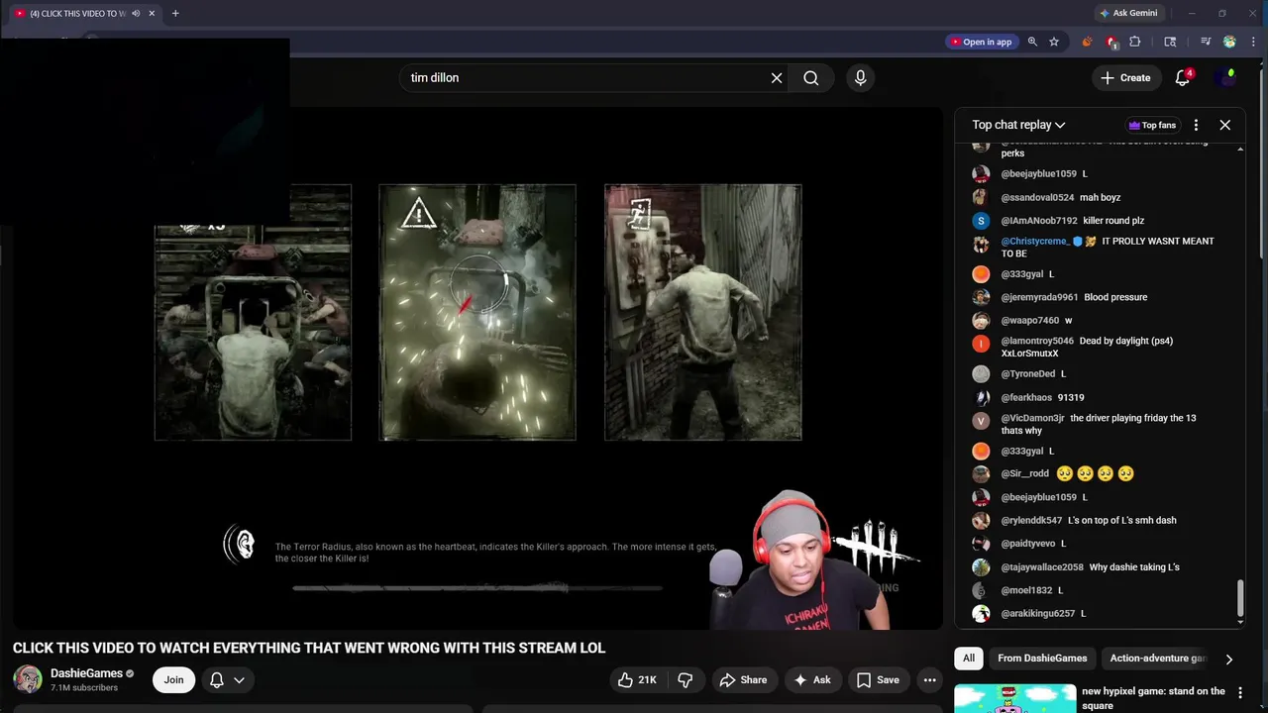The width and height of the screenshot is (1268, 713).
Task: Click @Sir__rodd emoji message
Action: [1100, 473]
